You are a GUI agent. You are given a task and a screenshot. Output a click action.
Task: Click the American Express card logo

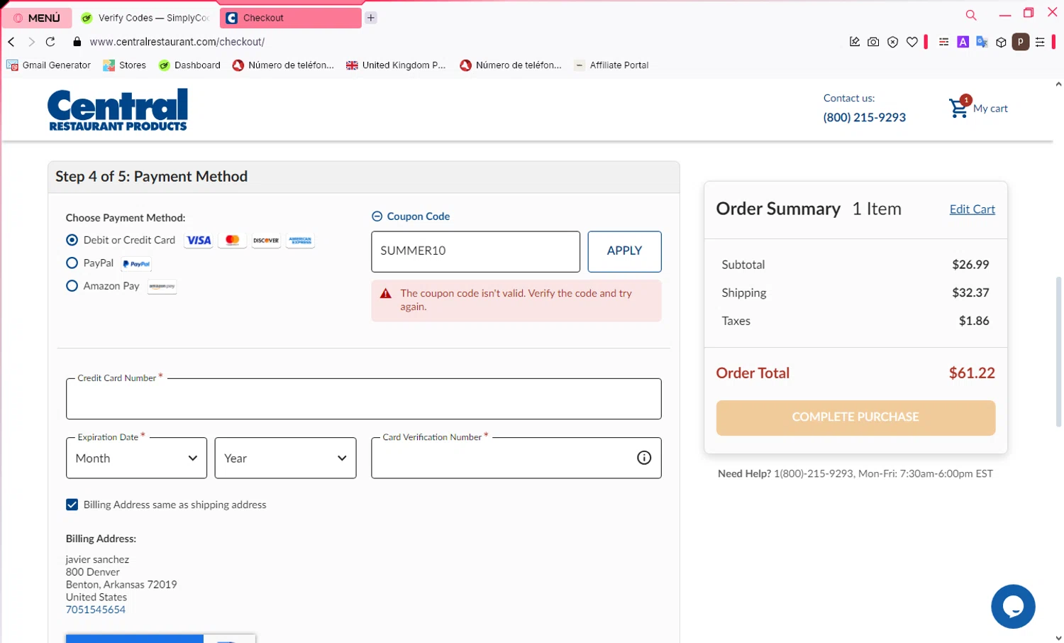click(x=300, y=241)
